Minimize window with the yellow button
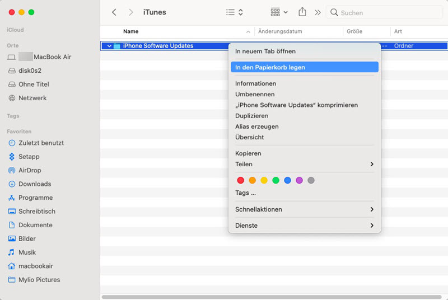 [21, 12]
